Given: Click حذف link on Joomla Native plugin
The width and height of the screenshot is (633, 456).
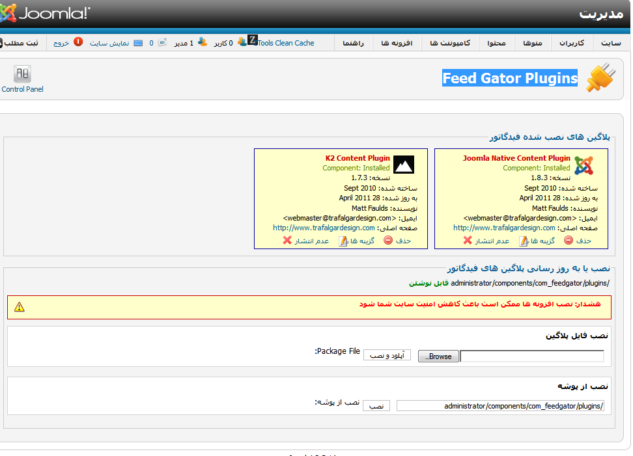Looking at the screenshot, I should coord(584,241).
